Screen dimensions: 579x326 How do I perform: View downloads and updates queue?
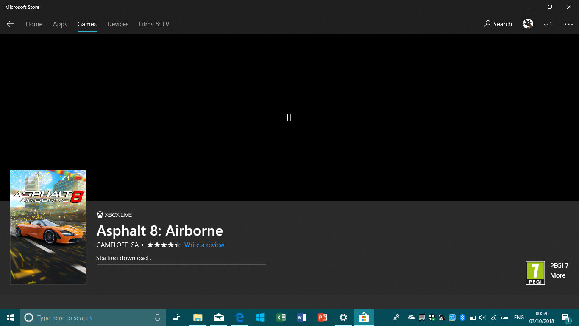pyautogui.click(x=548, y=24)
